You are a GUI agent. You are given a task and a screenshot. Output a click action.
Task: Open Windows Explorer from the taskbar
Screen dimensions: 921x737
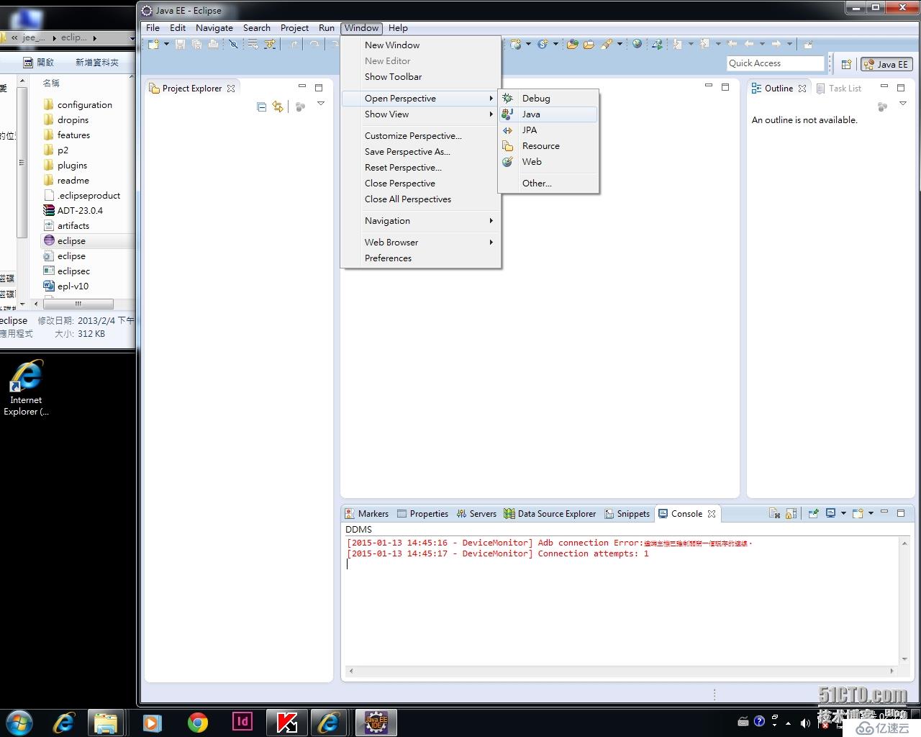click(x=106, y=722)
